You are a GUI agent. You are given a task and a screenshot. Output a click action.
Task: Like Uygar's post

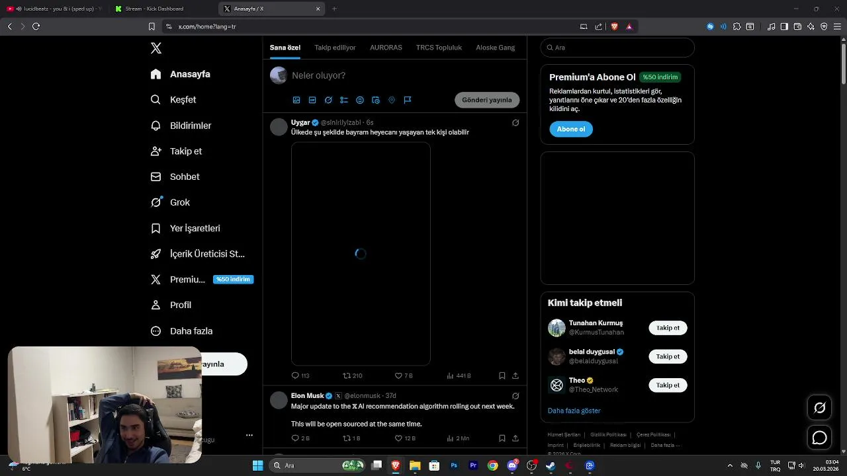pyautogui.click(x=404, y=376)
